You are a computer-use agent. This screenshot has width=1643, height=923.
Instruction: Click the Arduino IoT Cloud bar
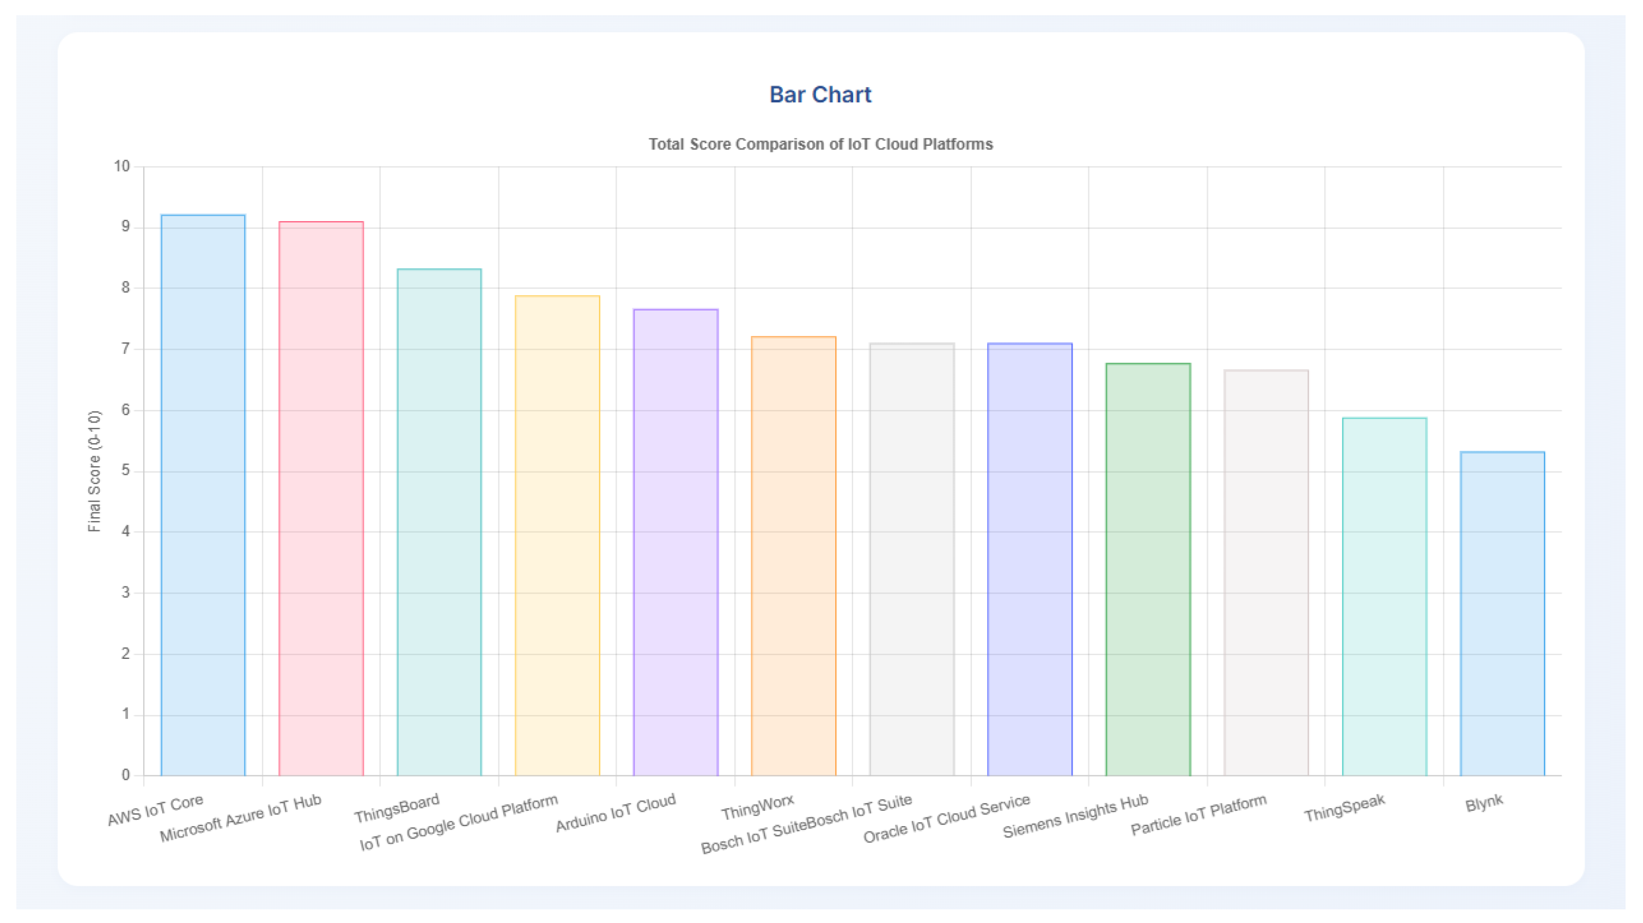pos(676,542)
